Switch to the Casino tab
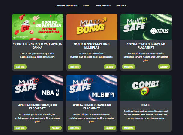Image resolution: width=183 pixels, height=135 pixels. [87, 6]
